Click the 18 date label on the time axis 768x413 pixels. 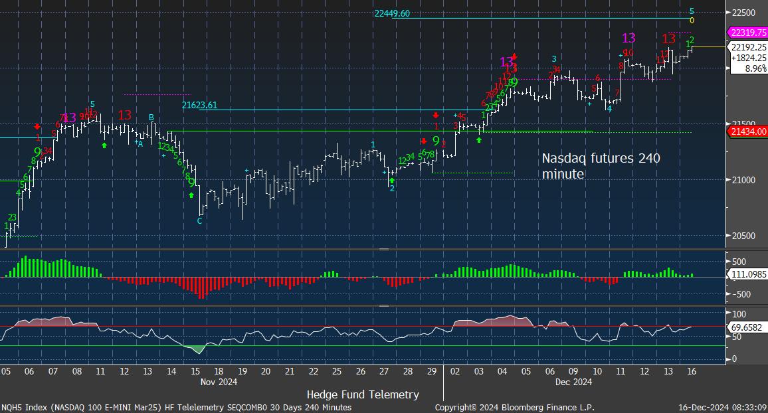219,371
